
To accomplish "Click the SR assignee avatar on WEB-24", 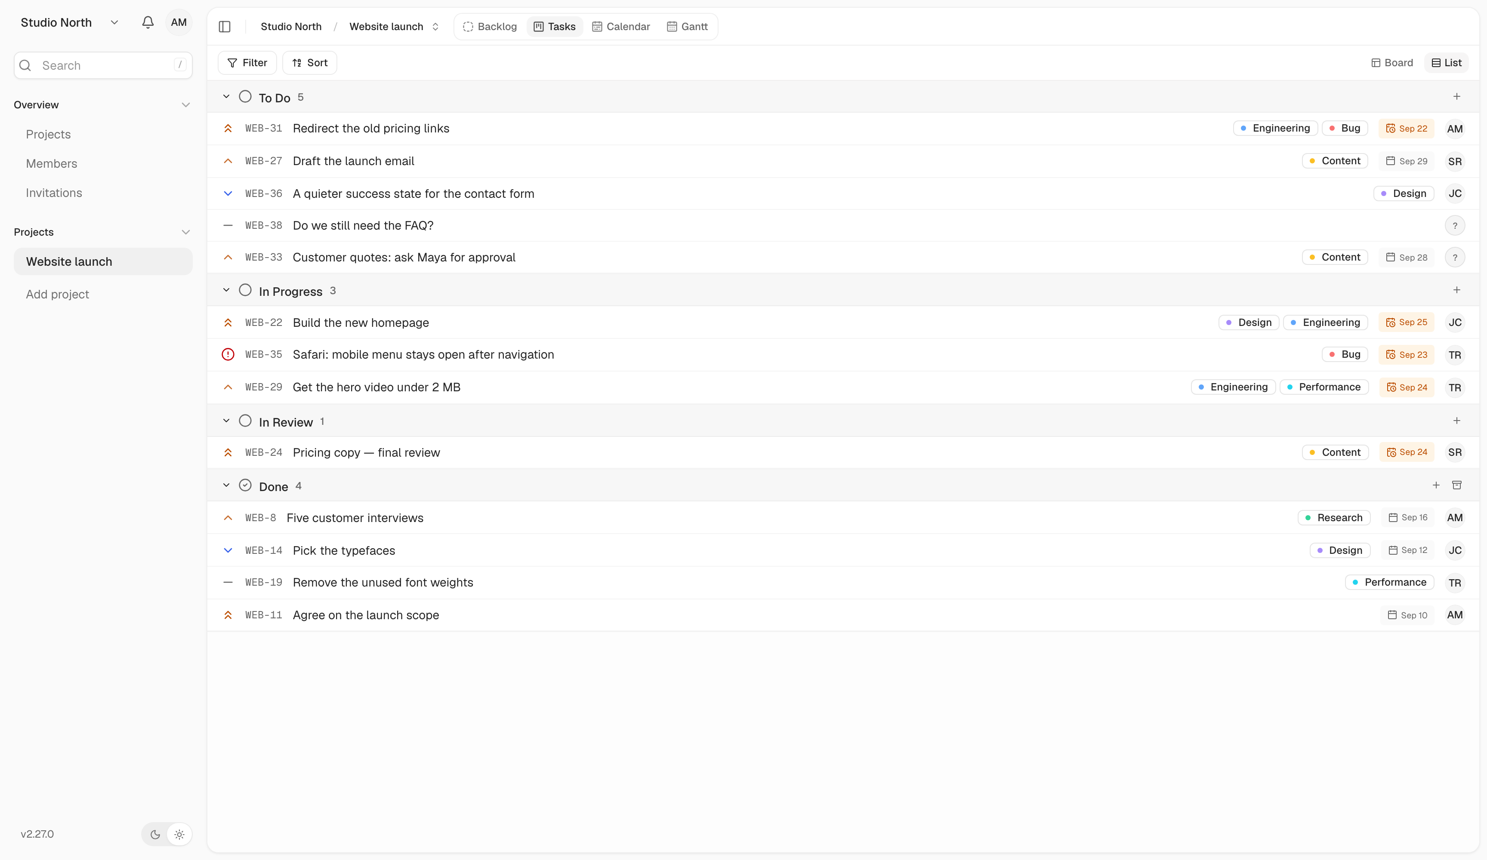I will pos(1455,452).
